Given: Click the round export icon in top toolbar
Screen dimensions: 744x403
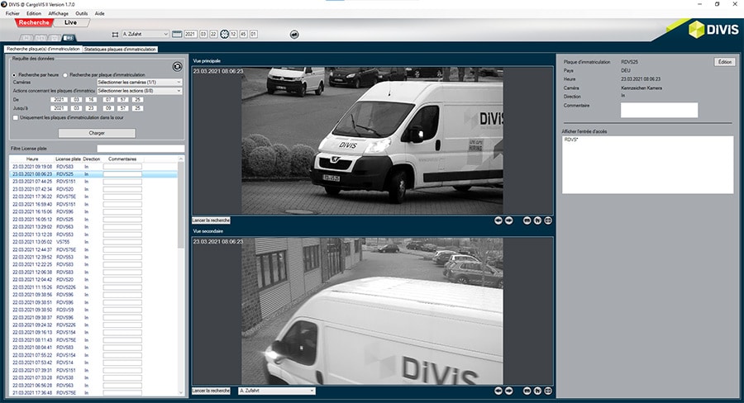Looking at the screenshot, I should 294,35.
